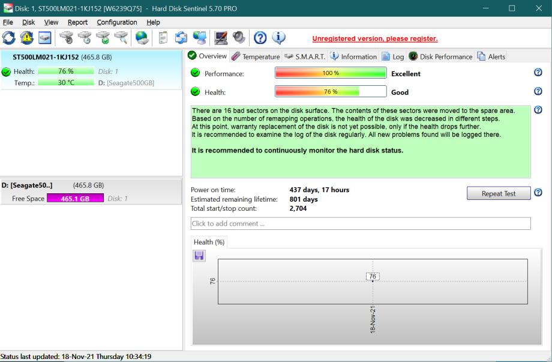Image resolution: width=552 pixels, height=362 pixels.
Task: Select the ST500LM021-1KJ152 disk entry
Action: pos(91,70)
